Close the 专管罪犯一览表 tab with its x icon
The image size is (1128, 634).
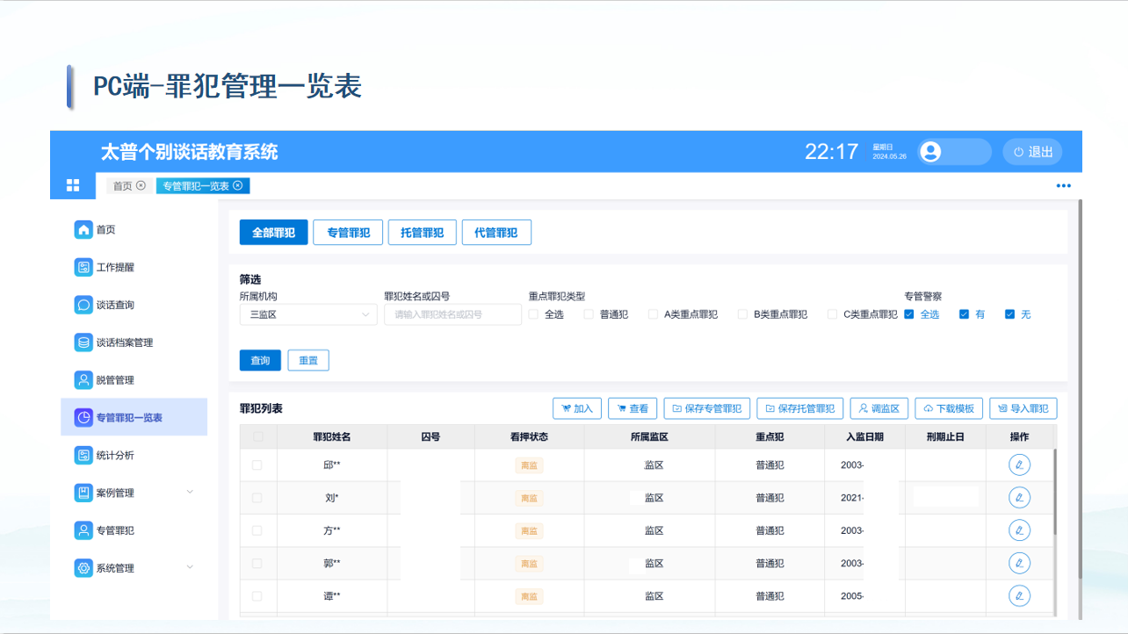[x=237, y=185]
